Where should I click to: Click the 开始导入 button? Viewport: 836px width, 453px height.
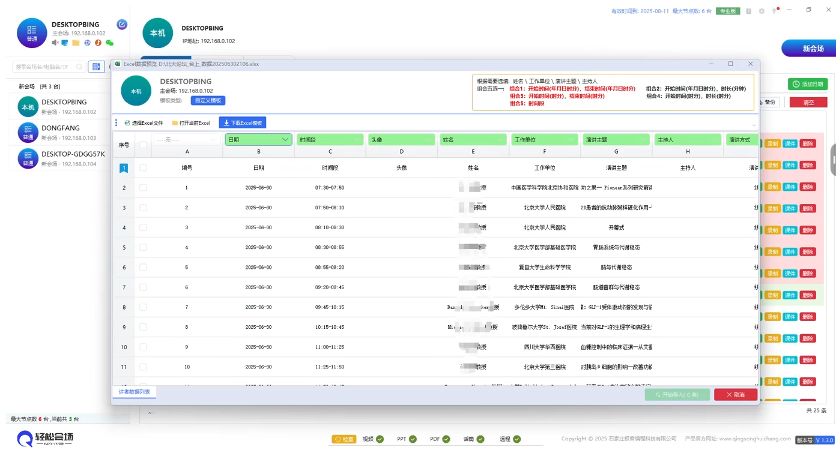(677, 395)
